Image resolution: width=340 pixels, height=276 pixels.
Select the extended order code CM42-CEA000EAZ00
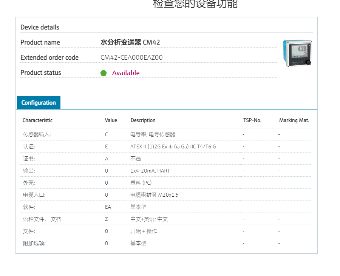pyautogui.click(x=131, y=58)
